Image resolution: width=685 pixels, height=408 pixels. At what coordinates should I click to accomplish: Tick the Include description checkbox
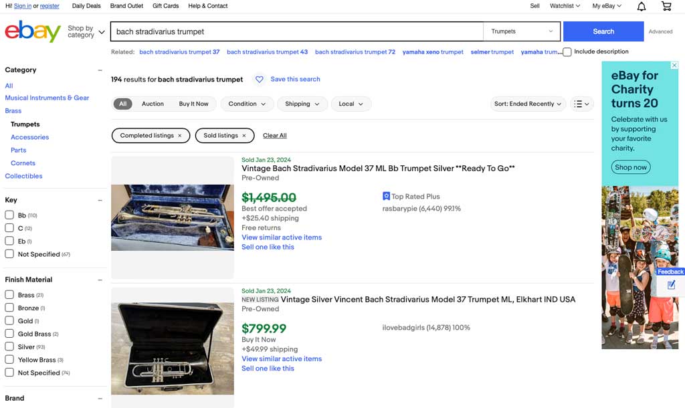(x=567, y=52)
